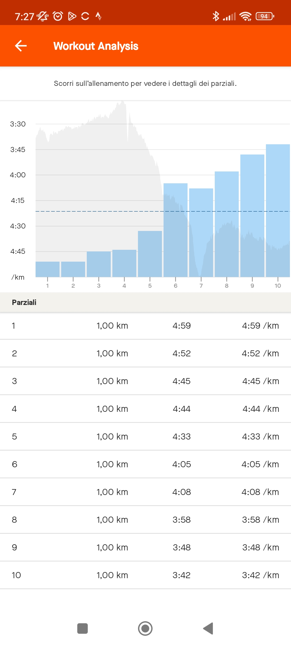The height and width of the screenshot is (646, 291).
Task: Tap split row 7 with 4:08 pace
Action: (x=145, y=492)
